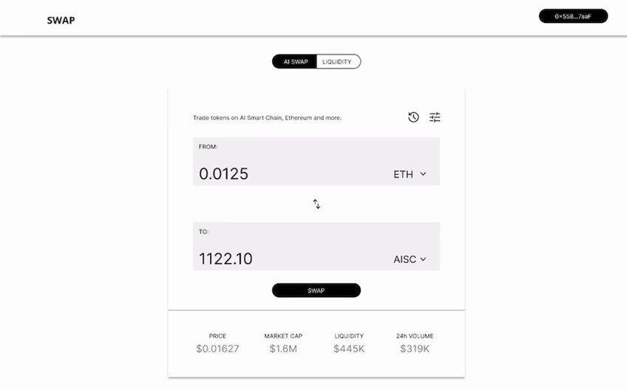Click the SWAP logo in header
This screenshot has width=627, height=390.
61,21
